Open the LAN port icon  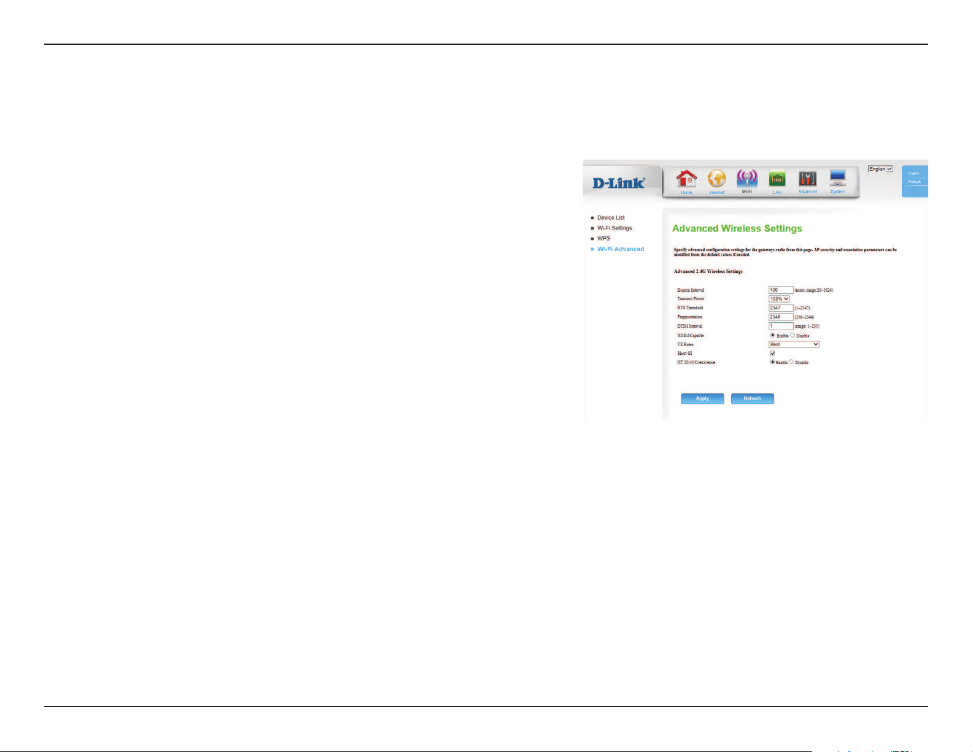coord(777,179)
